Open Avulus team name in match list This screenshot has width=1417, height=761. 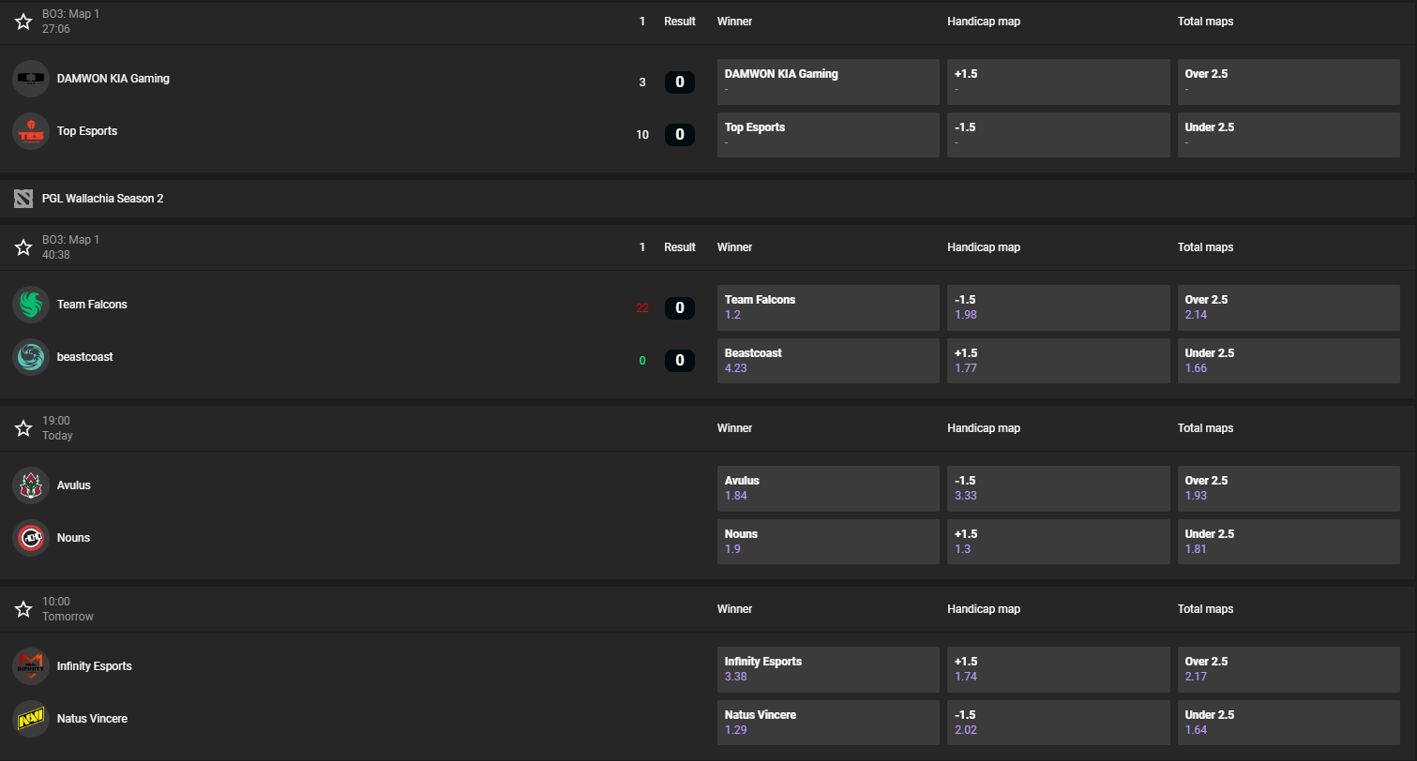point(74,485)
